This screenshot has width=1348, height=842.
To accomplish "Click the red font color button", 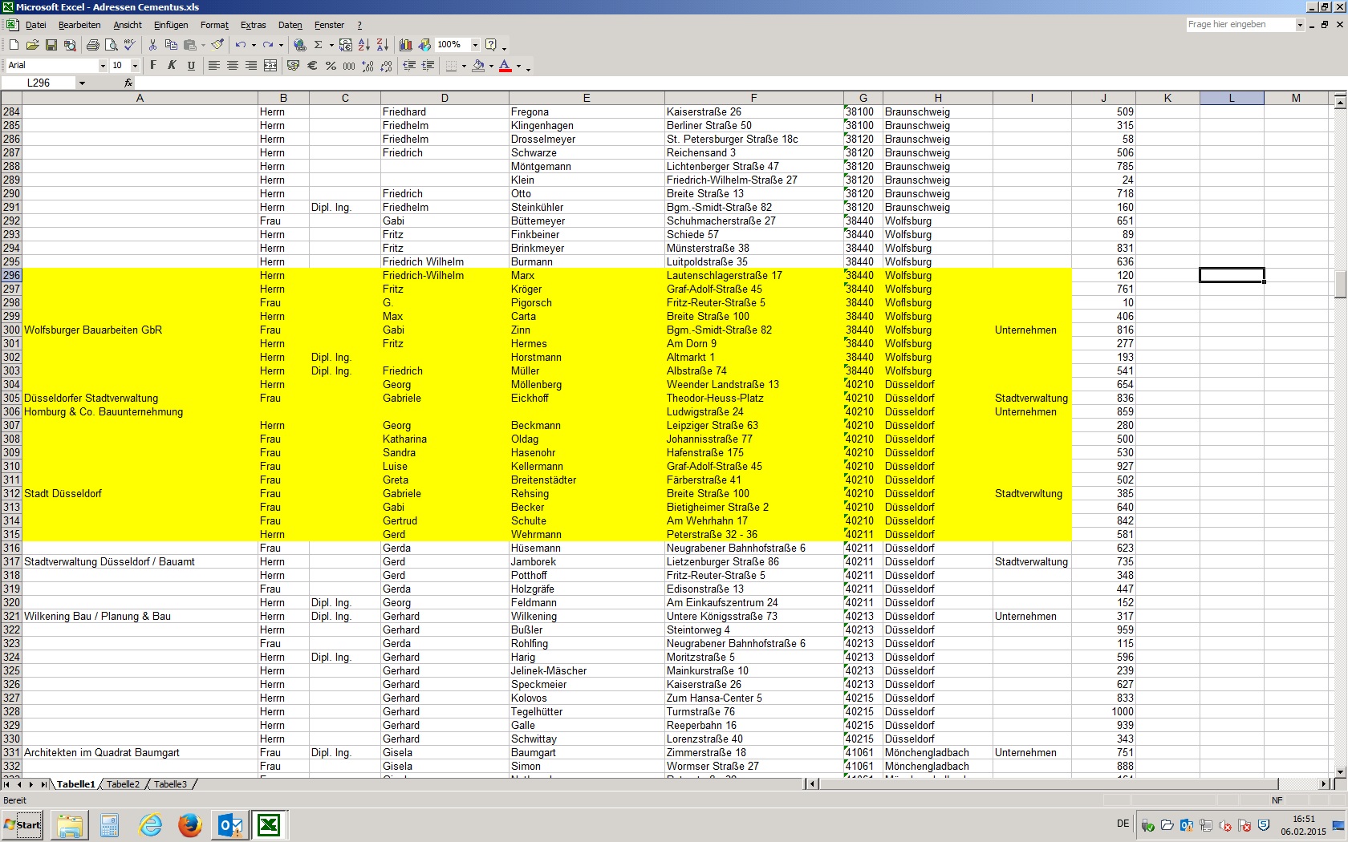I will [505, 66].
